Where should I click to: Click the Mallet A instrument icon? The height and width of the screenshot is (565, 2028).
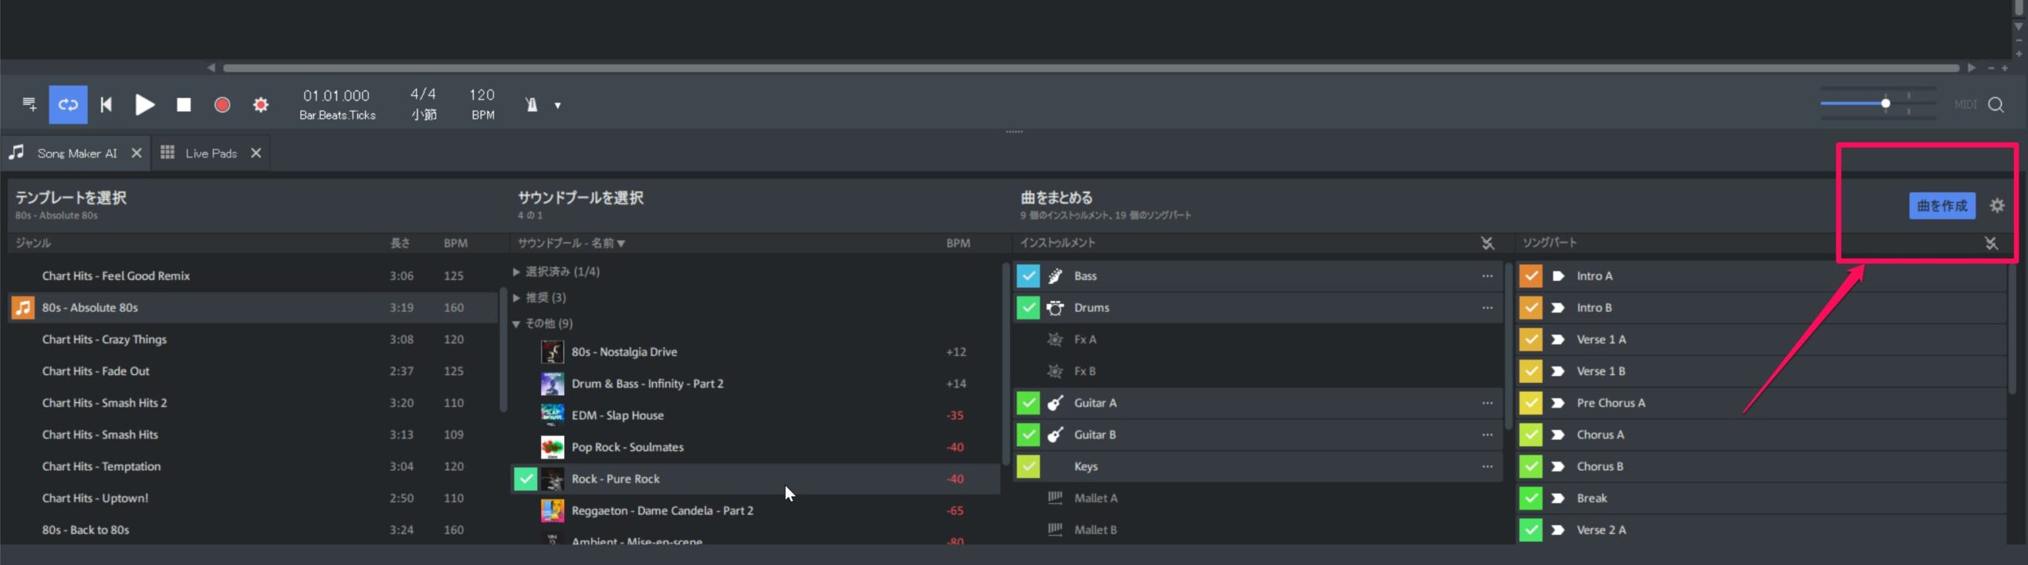pyautogui.click(x=1055, y=498)
